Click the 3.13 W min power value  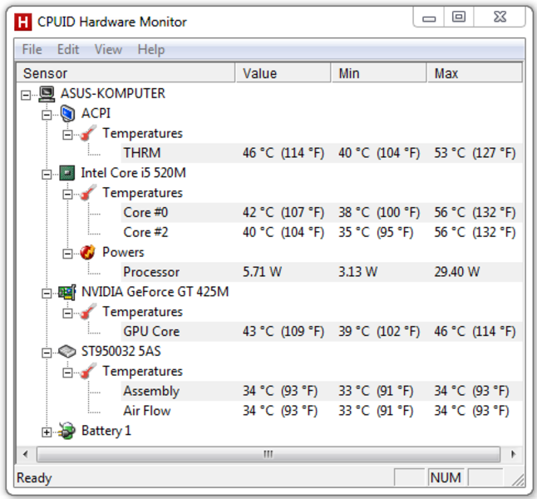click(358, 272)
